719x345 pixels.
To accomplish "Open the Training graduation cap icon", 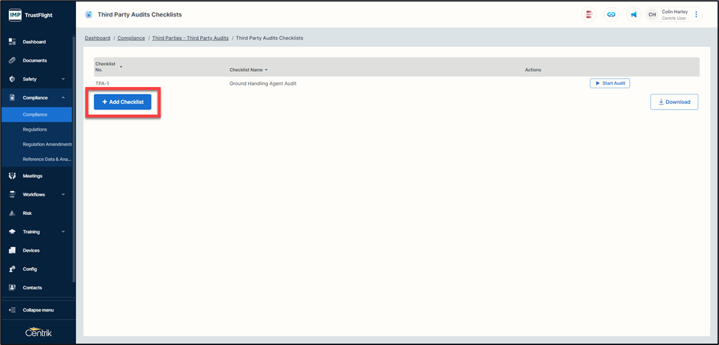I will 12,232.
